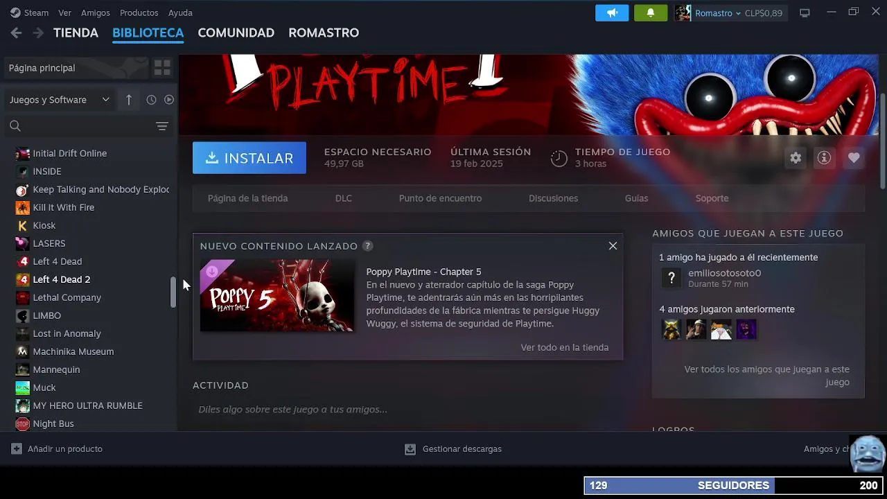Switch to the COMUNIDAD tab
887x499 pixels.
236,33
